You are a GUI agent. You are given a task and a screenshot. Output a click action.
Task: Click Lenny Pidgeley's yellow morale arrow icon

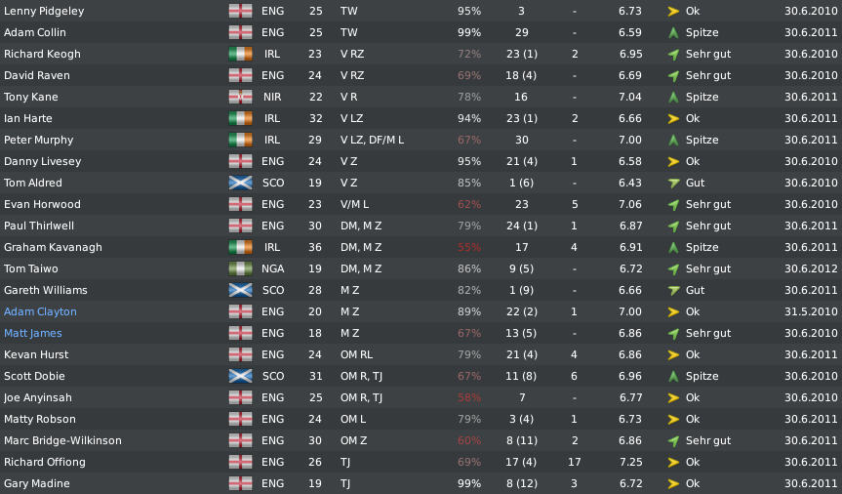pyautogui.click(x=673, y=11)
